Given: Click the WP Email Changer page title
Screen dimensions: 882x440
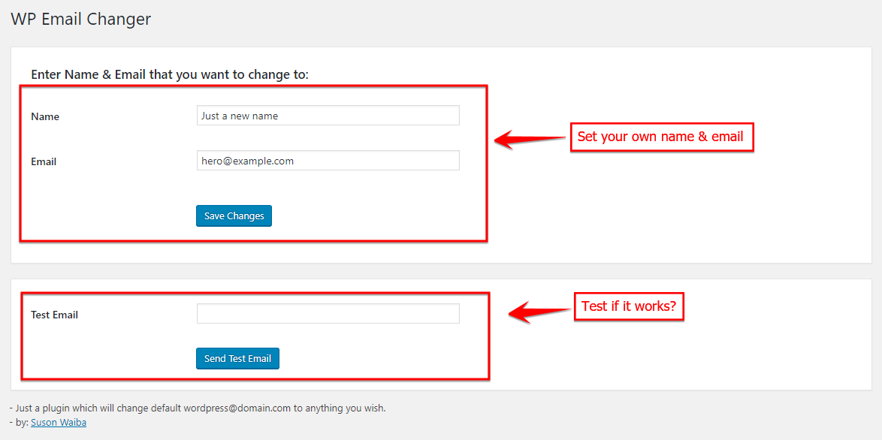Looking at the screenshot, I should click(x=81, y=20).
